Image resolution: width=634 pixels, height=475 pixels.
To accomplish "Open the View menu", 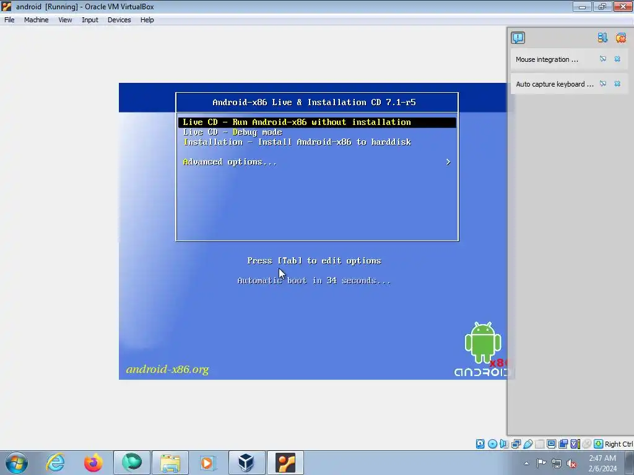I will [x=65, y=20].
